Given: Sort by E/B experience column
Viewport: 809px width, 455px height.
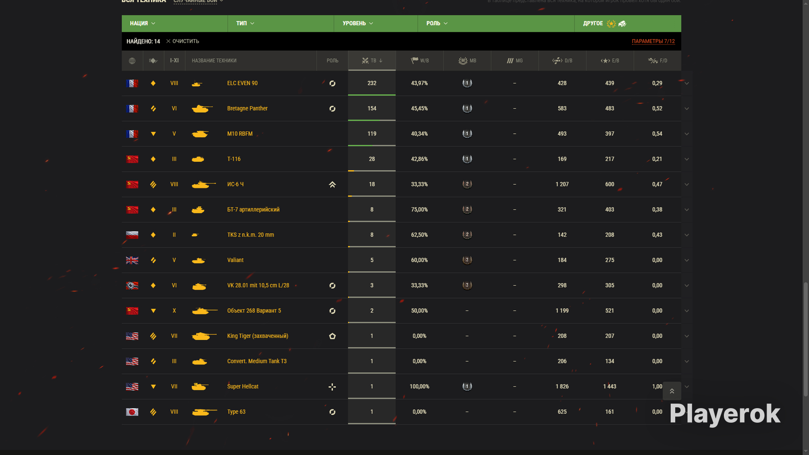Looking at the screenshot, I should tap(610, 61).
